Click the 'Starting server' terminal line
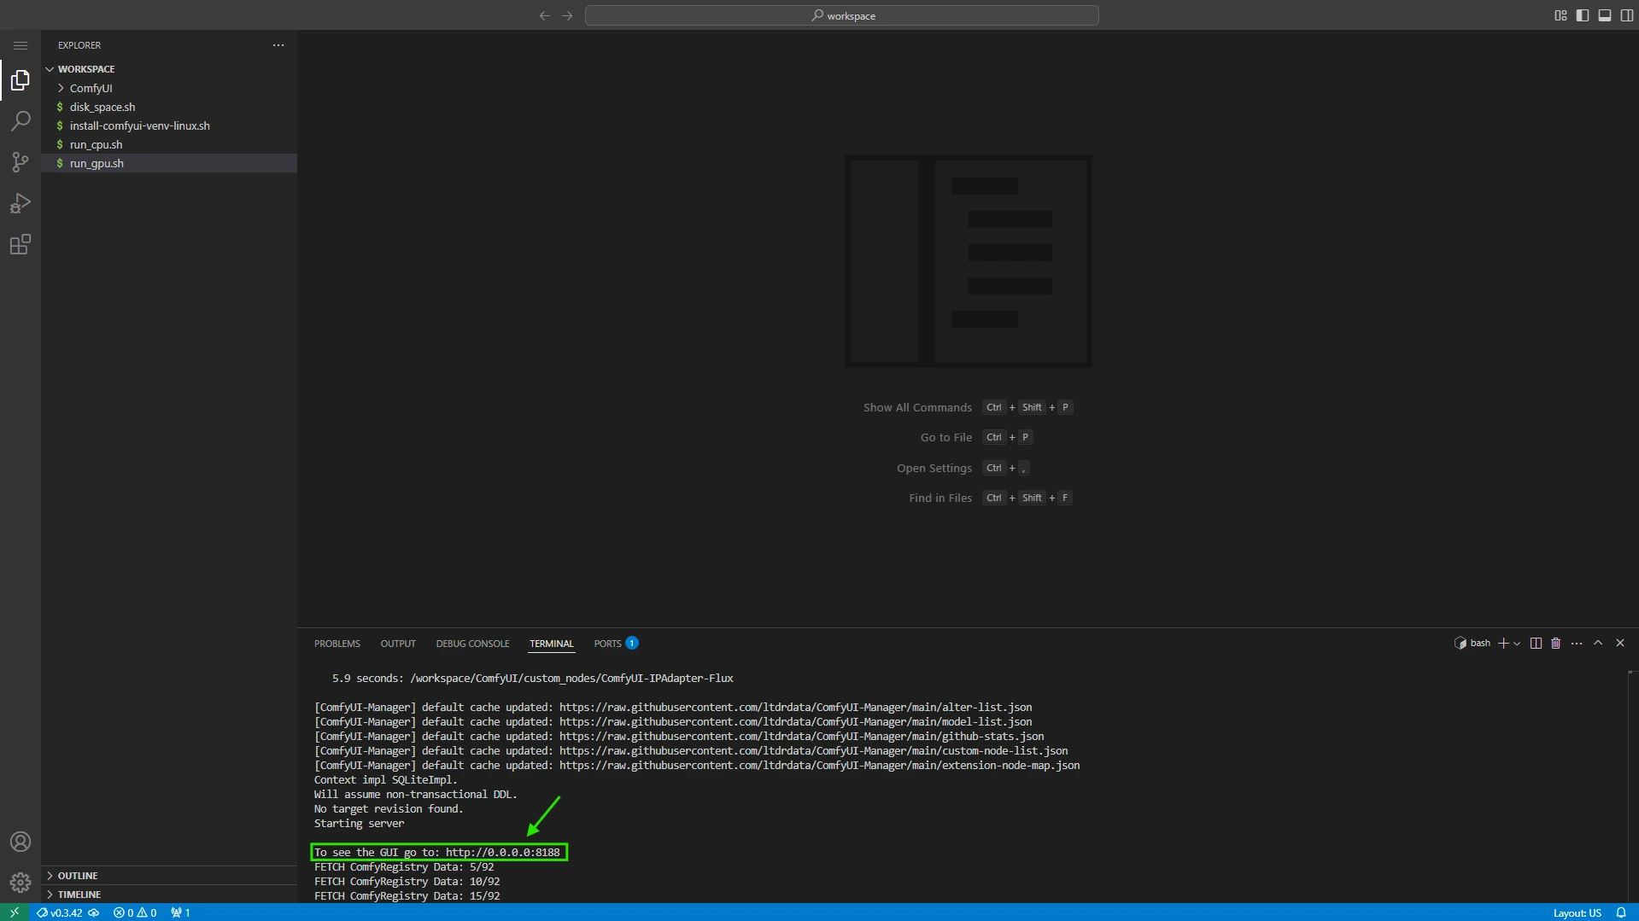Viewport: 1639px width, 921px height. 359,824
